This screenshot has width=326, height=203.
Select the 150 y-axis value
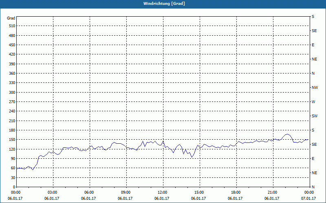[x=12, y=139]
